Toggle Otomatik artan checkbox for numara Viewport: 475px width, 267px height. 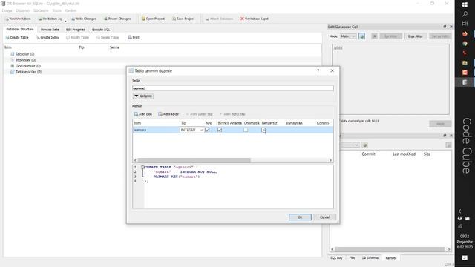[x=246, y=130]
